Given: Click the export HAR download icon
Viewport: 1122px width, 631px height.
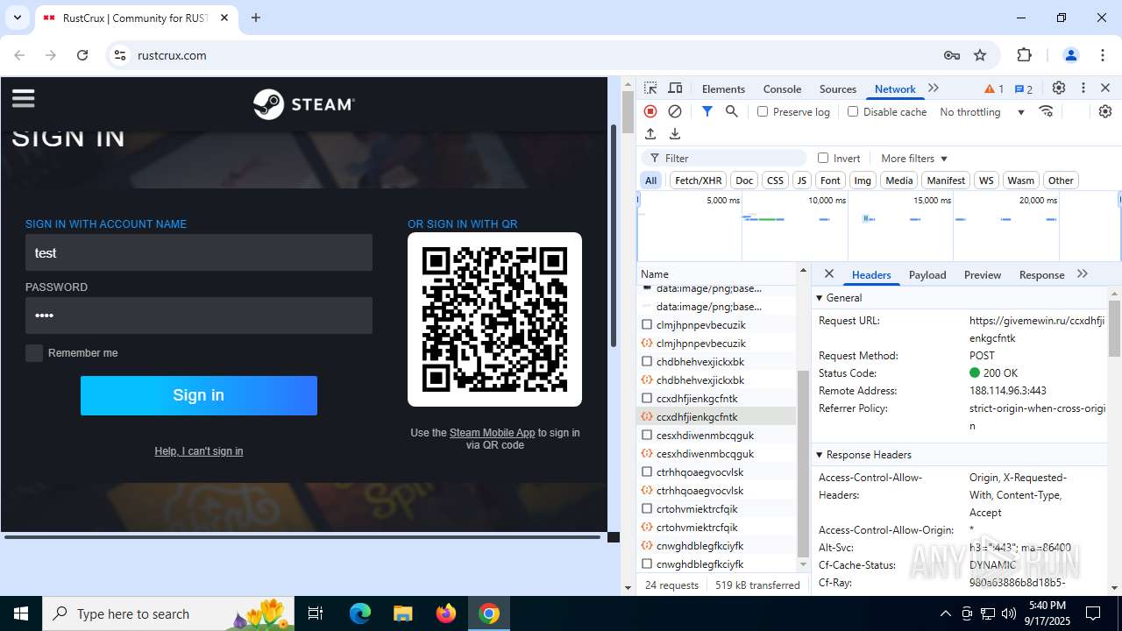Looking at the screenshot, I should tap(675, 134).
